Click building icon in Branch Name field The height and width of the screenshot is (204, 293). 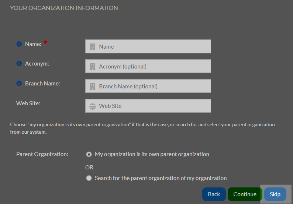93,87
